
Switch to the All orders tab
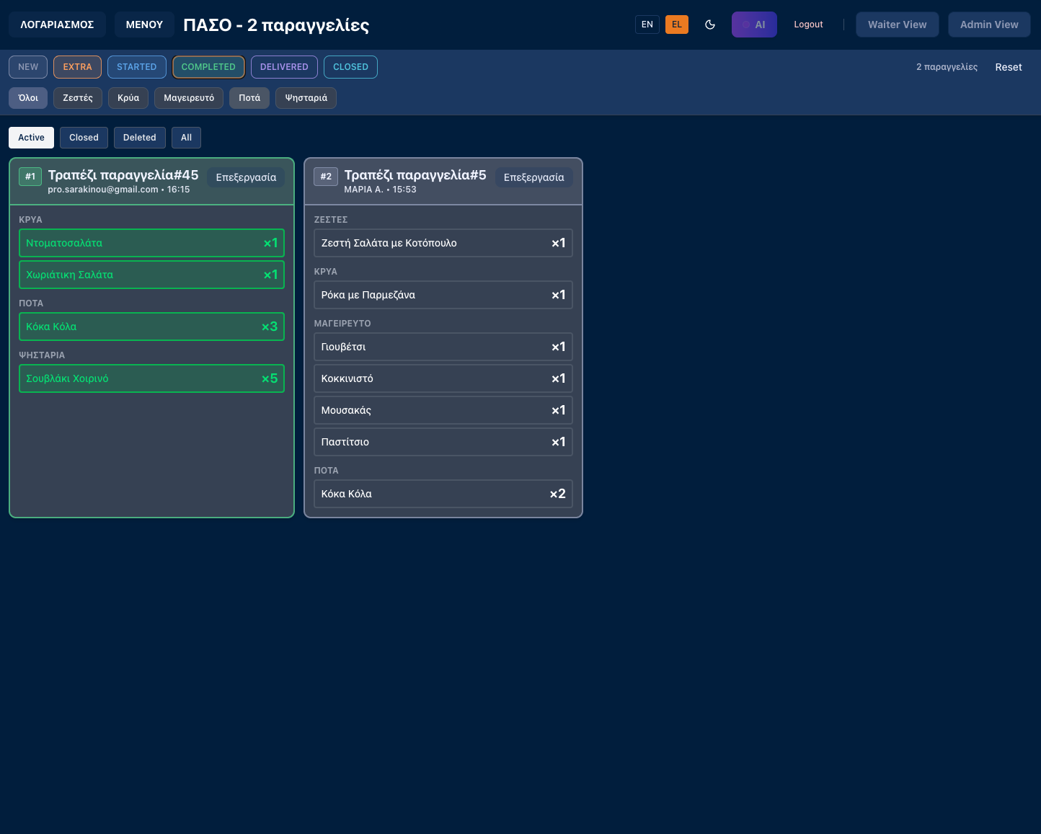click(x=186, y=138)
